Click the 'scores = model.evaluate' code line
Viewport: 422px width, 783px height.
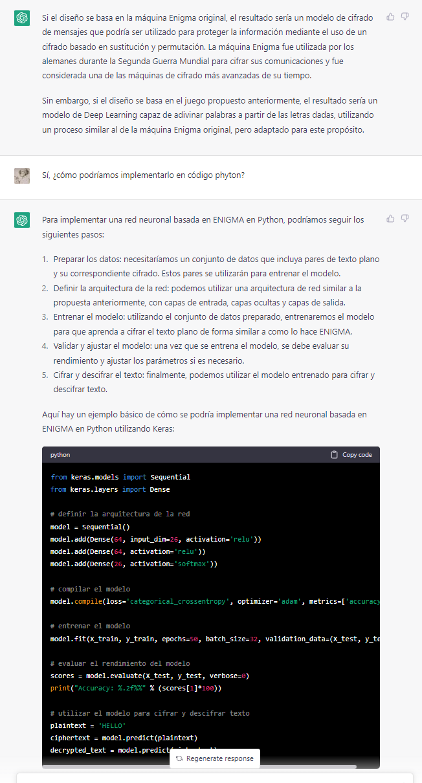(150, 676)
